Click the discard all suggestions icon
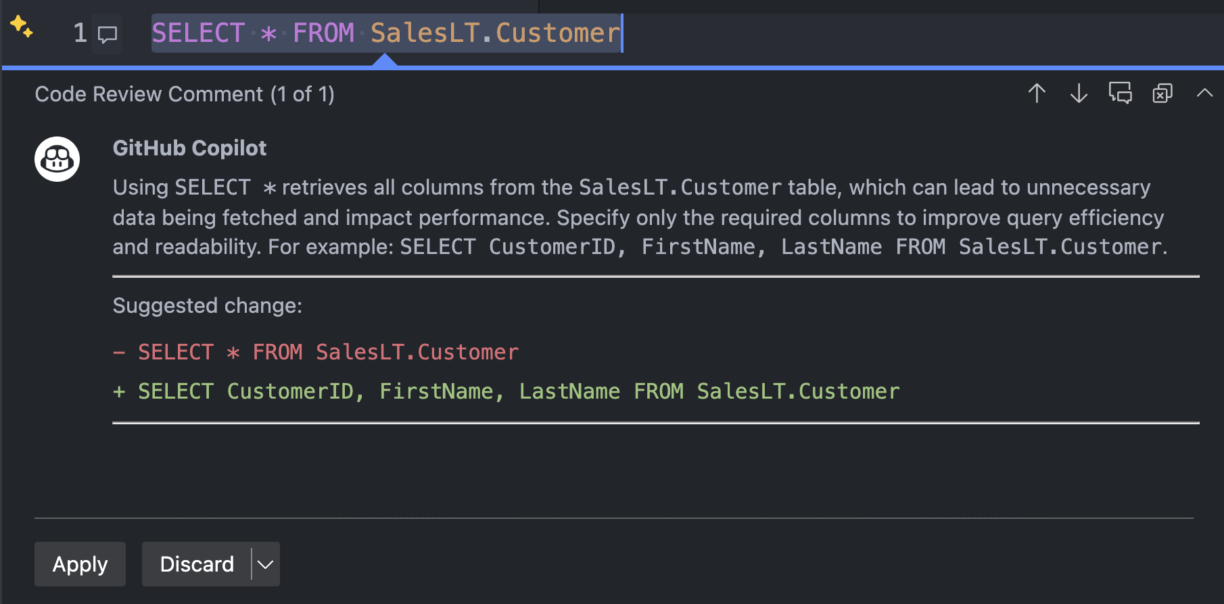This screenshot has width=1224, height=604. (1162, 94)
